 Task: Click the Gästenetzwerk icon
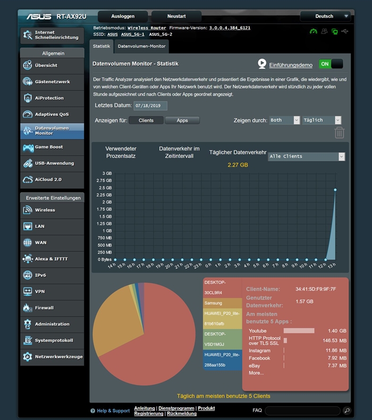pos(28,81)
